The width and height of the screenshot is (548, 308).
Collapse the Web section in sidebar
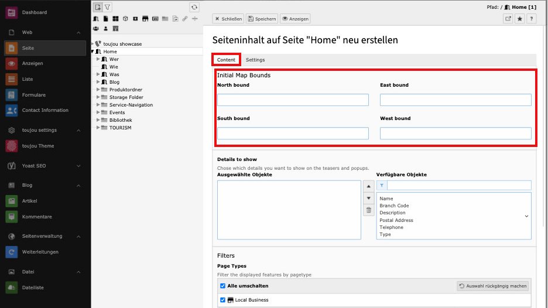tap(78, 32)
